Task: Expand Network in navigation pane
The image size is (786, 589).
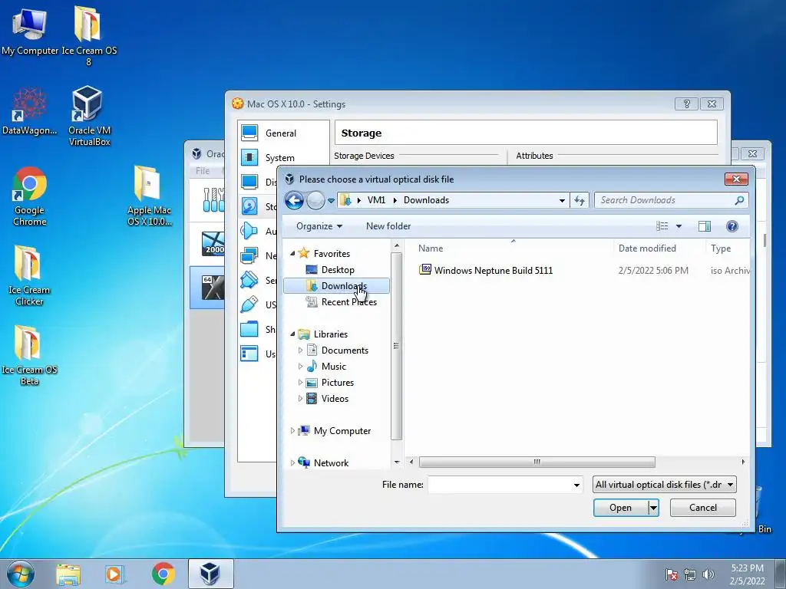Action: coord(292,462)
